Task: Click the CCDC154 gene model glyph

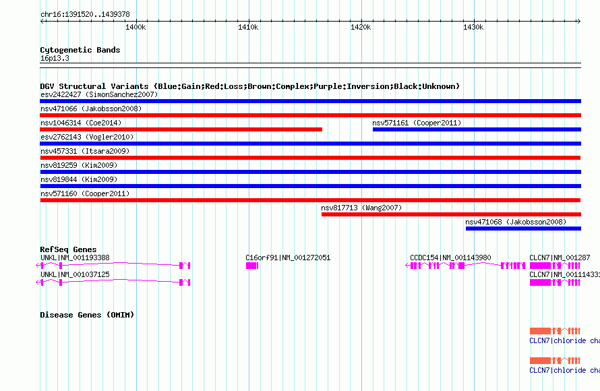Action: (465, 265)
